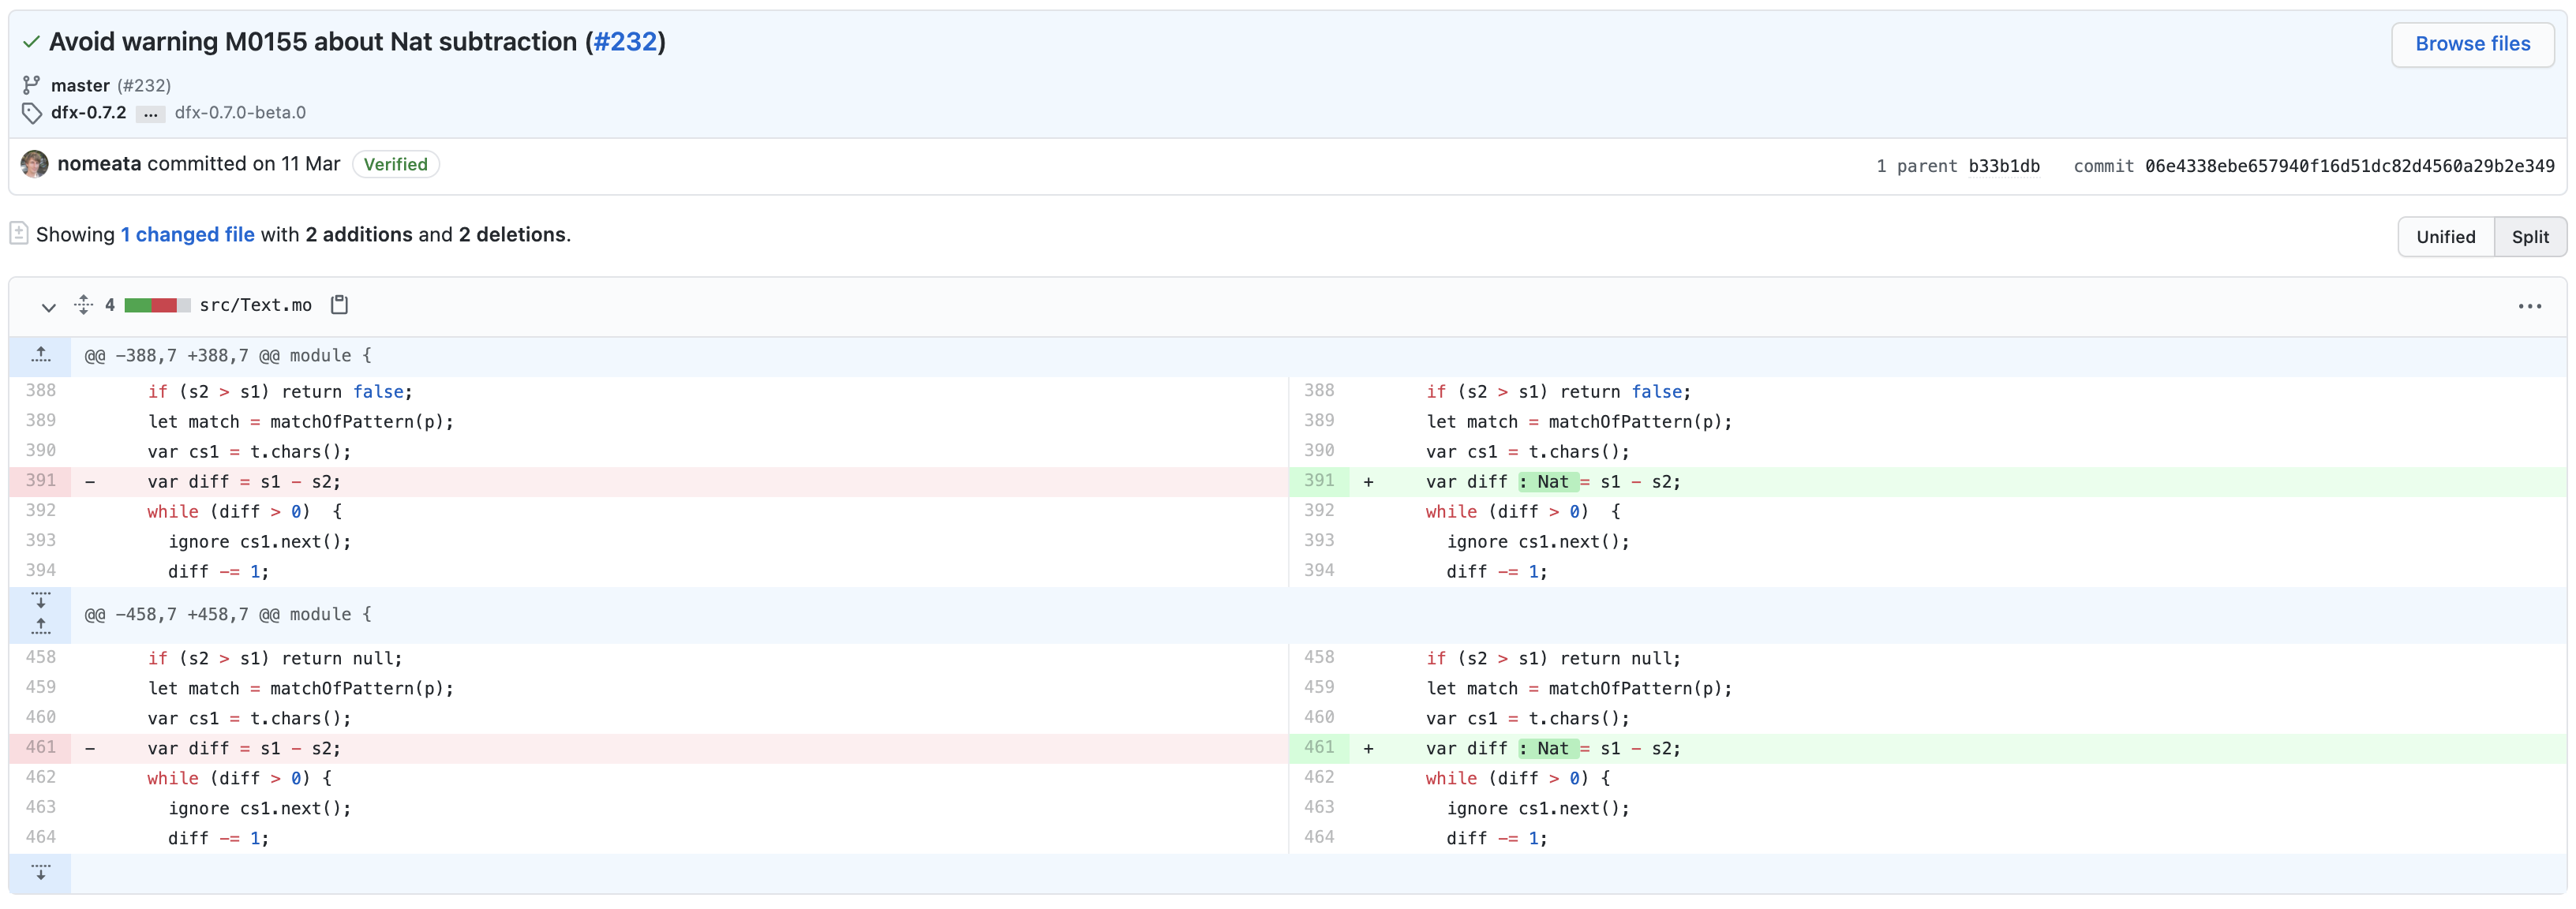The image size is (2576, 909).
Task: Switch to Split diff view
Action: click(x=2529, y=237)
